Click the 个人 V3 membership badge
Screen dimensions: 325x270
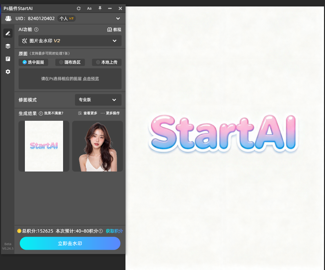[66, 18]
